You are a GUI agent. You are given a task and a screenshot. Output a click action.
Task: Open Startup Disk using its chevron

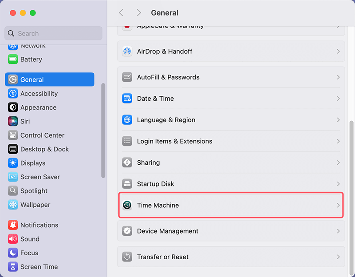[x=339, y=184]
